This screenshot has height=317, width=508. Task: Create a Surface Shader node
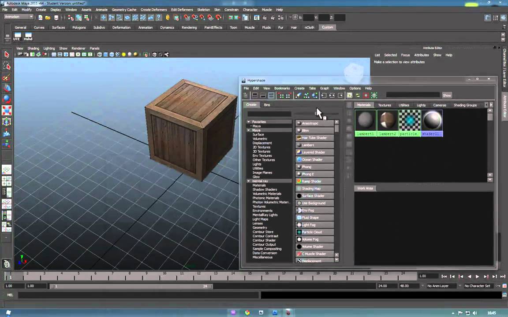click(314, 195)
